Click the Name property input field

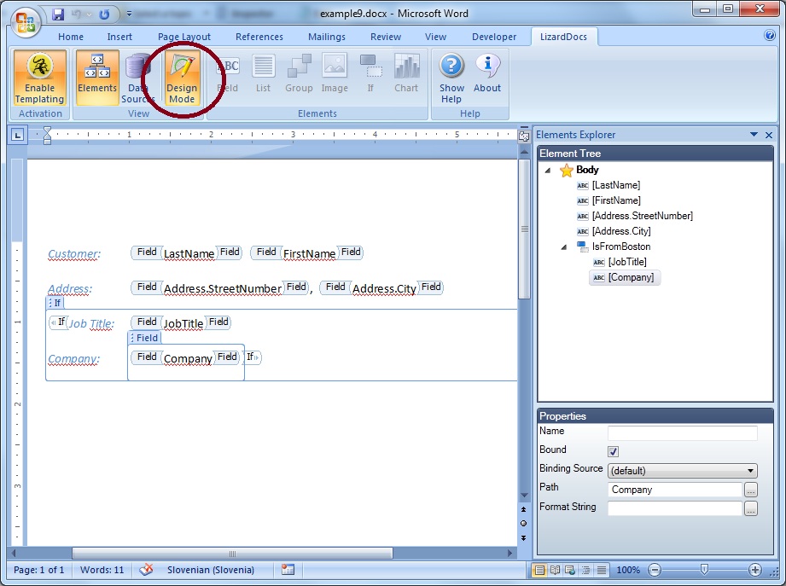(682, 432)
